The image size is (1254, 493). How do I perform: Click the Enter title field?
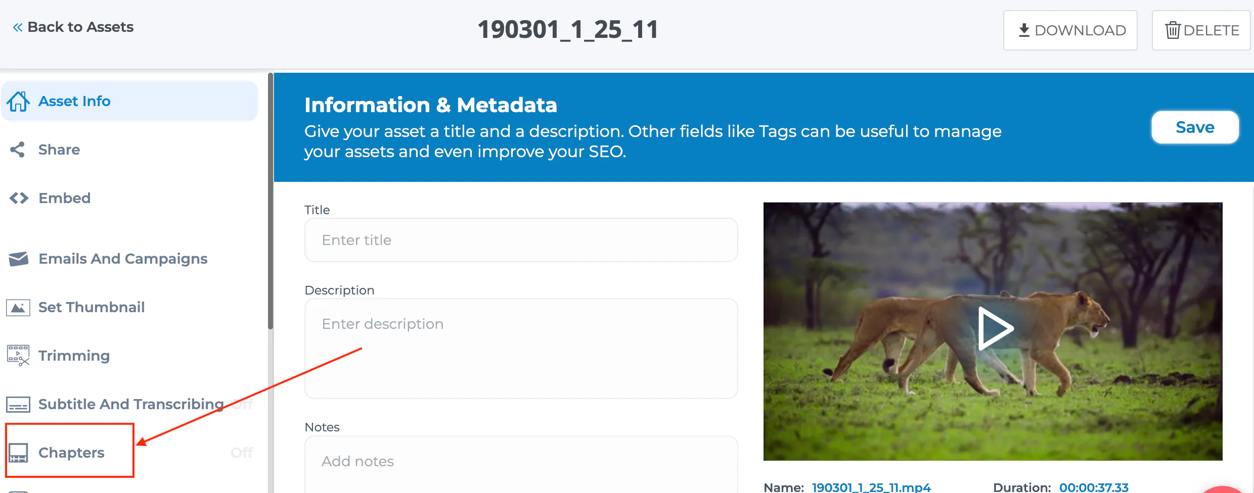click(521, 240)
